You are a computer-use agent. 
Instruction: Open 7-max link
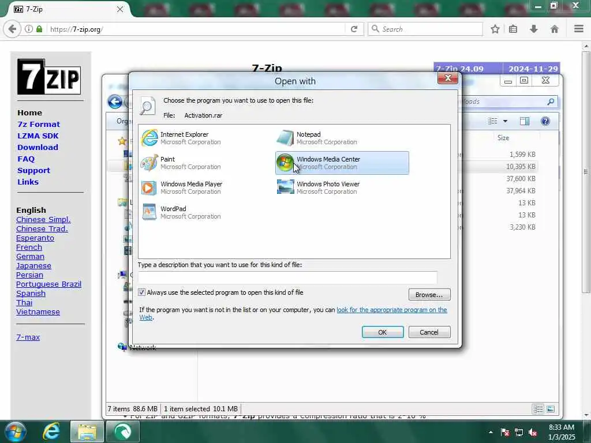click(28, 337)
